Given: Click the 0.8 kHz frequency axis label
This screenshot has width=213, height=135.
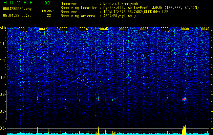Looking at the screenshot, I should point(3,94).
